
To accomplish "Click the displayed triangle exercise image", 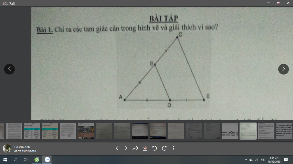I will point(162,63).
